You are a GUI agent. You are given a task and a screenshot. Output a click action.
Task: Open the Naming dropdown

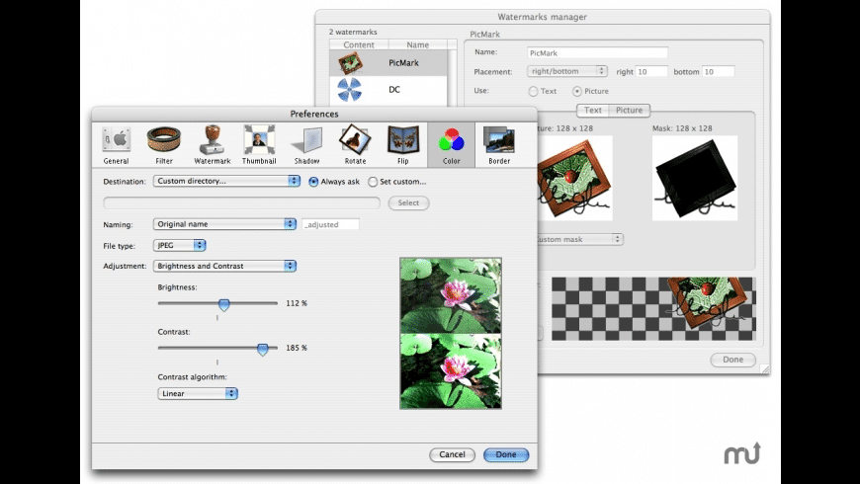point(224,224)
